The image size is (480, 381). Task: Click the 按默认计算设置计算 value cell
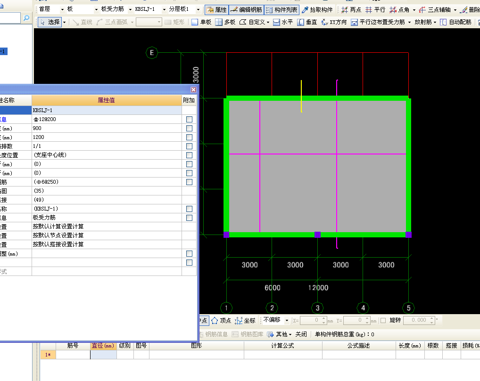(x=107, y=227)
